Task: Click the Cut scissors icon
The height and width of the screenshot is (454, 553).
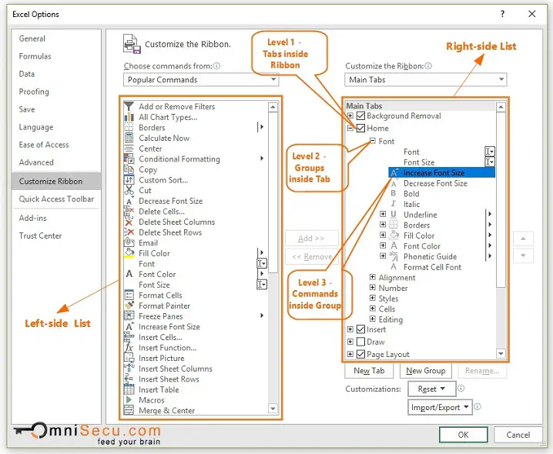Action: point(129,190)
